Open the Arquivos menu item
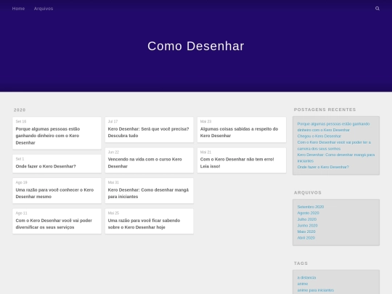This screenshot has height=294, width=392. click(44, 9)
